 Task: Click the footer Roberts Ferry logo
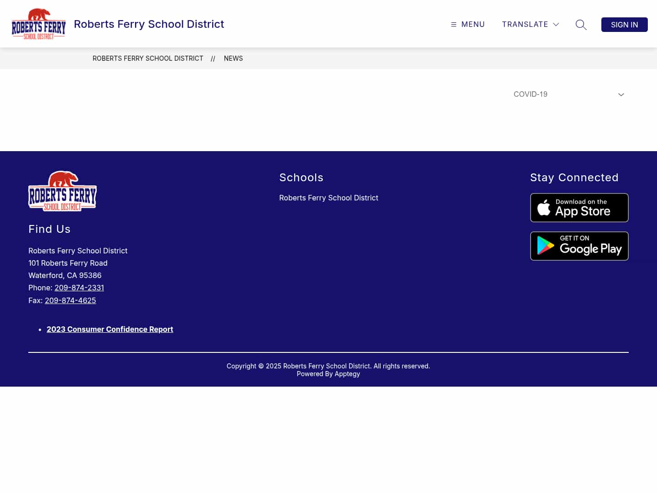(x=62, y=191)
